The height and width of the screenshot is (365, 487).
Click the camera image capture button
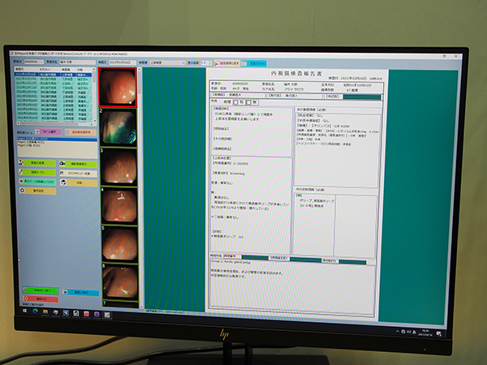point(78,162)
